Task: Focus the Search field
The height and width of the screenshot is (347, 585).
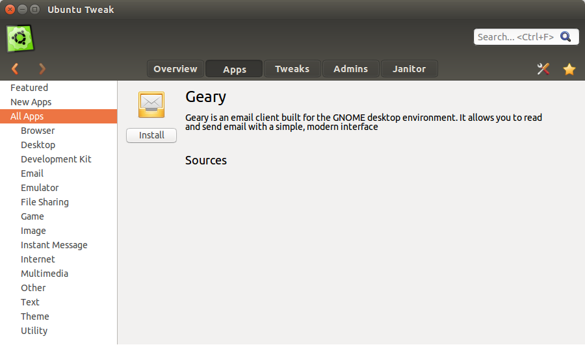Action: pos(526,37)
